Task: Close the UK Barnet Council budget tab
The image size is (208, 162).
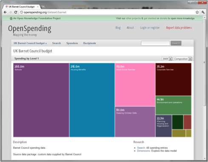Action: (38, 7)
